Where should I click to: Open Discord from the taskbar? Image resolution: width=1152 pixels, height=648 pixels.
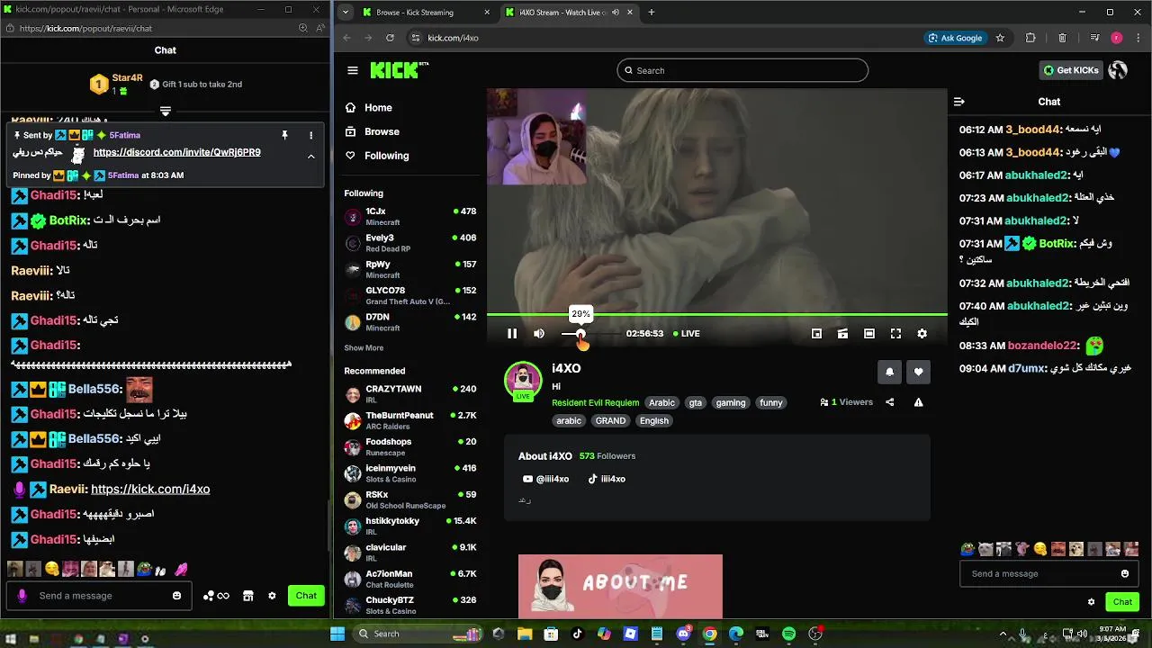point(683,634)
